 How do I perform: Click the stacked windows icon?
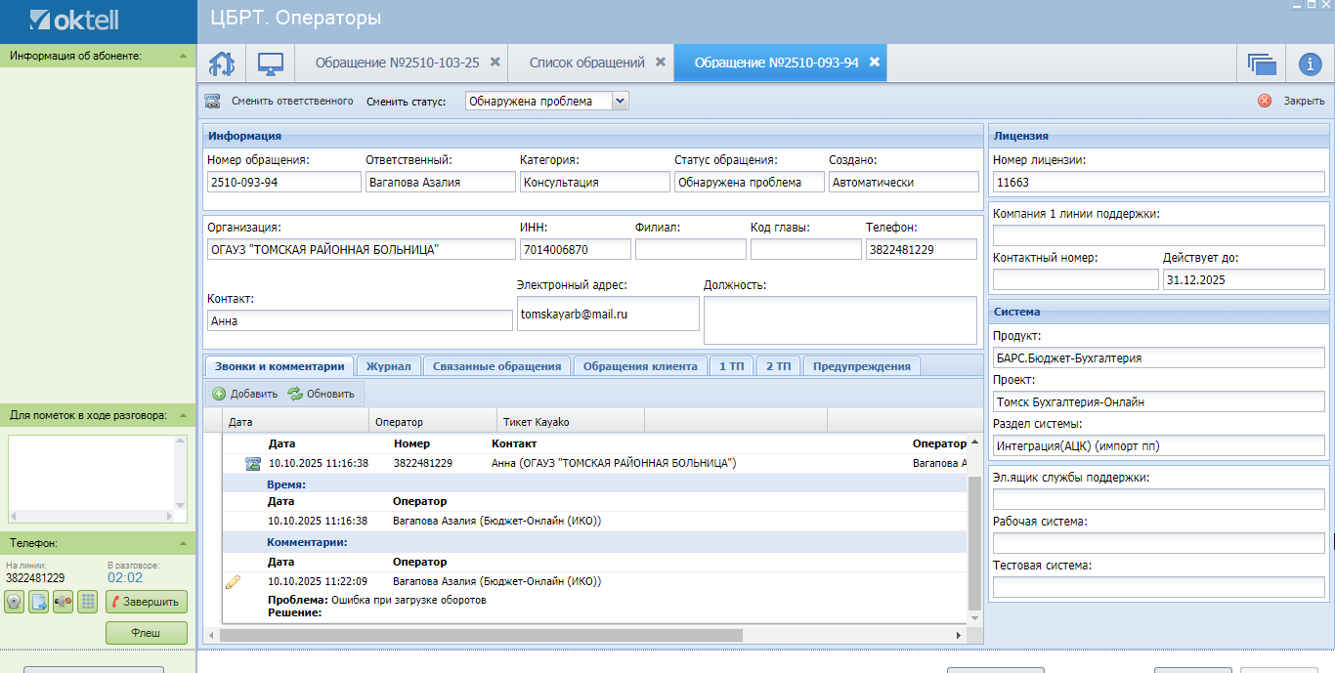(1262, 63)
